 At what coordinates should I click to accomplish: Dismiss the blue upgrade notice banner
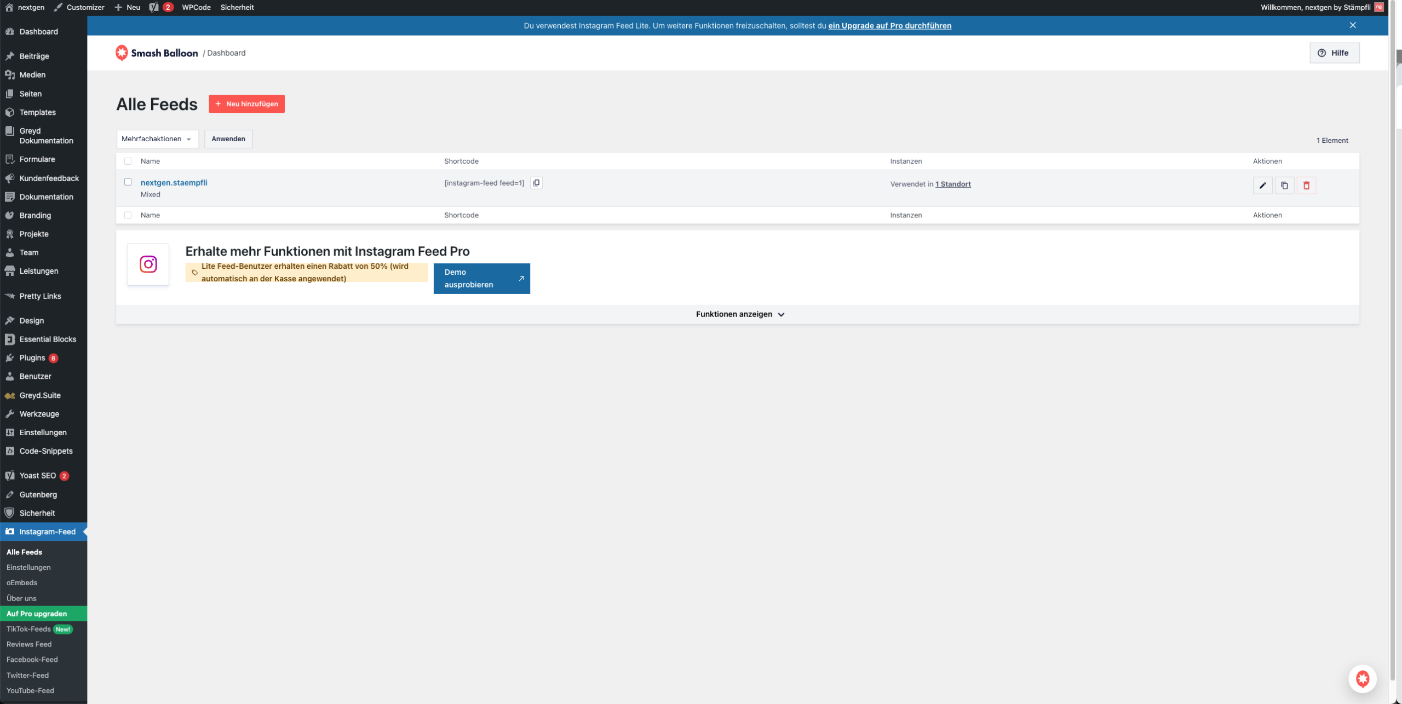pyautogui.click(x=1353, y=25)
